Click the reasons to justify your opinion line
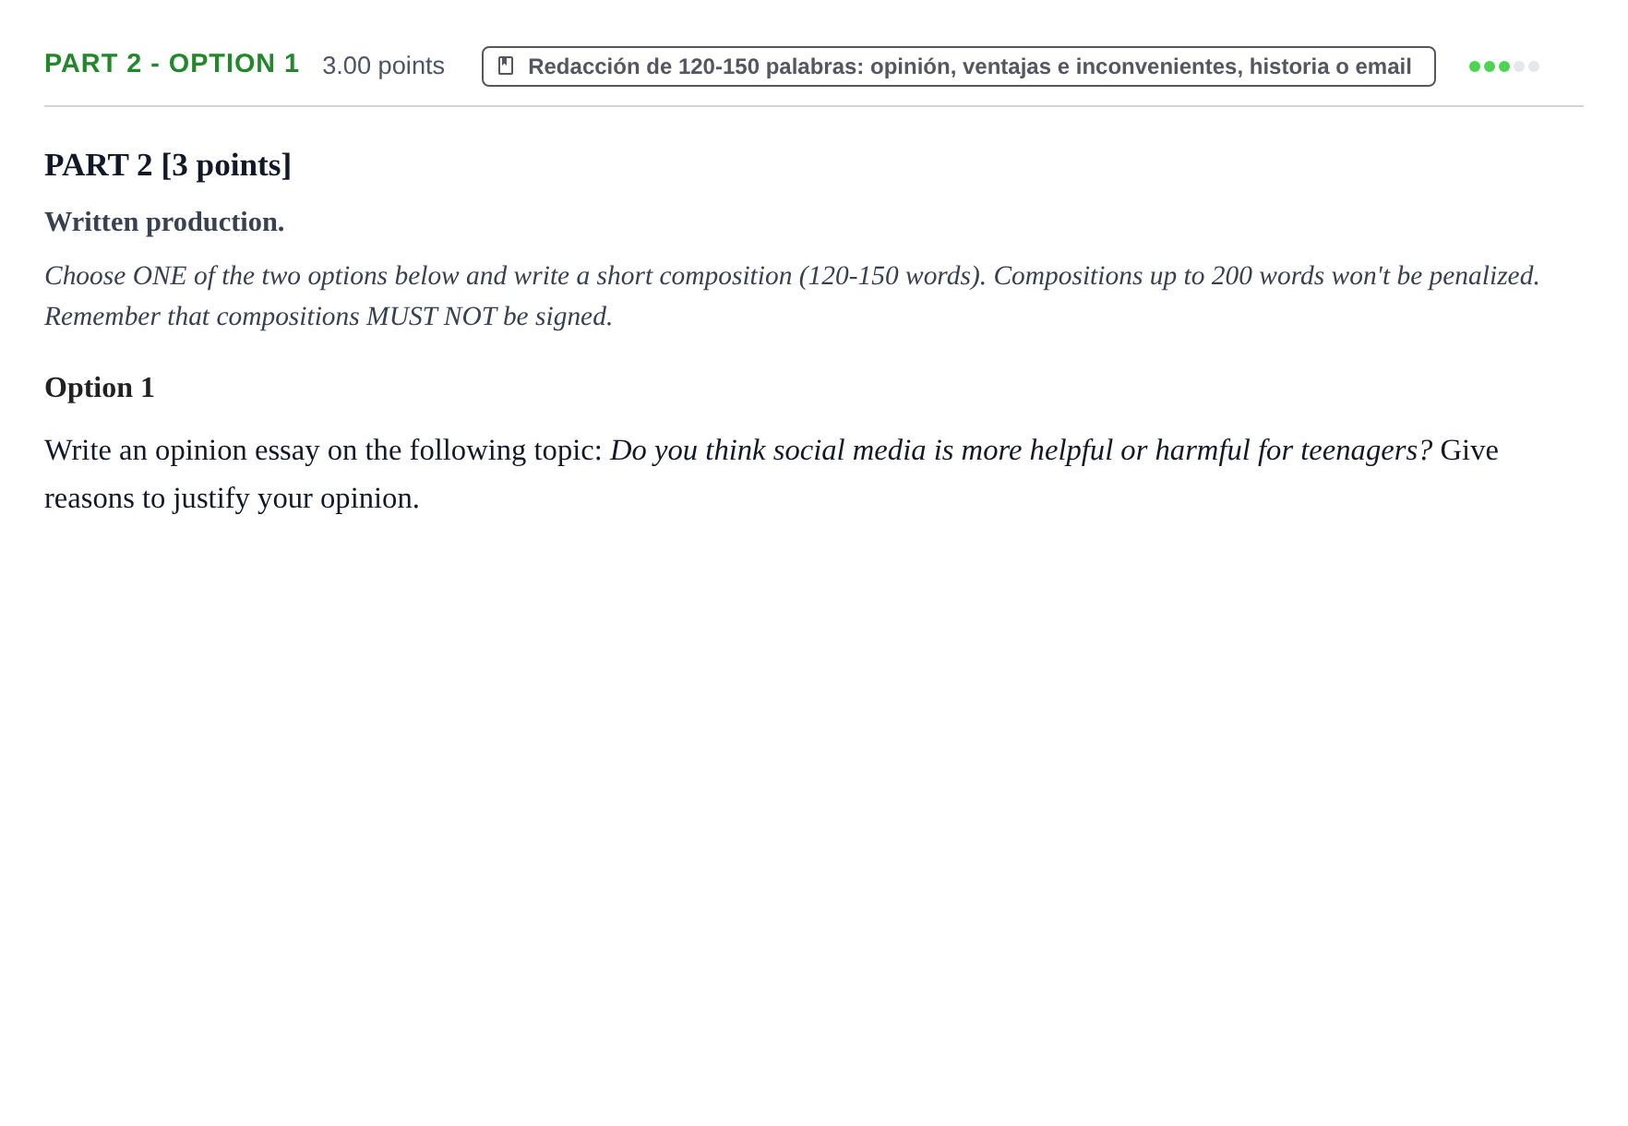Image resolution: width=1628 pixels, height=1126 pixels. tap(232, 498)
